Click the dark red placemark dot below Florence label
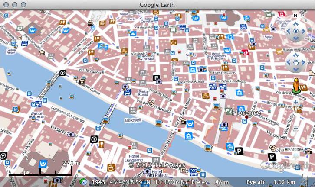 [247, 117]
